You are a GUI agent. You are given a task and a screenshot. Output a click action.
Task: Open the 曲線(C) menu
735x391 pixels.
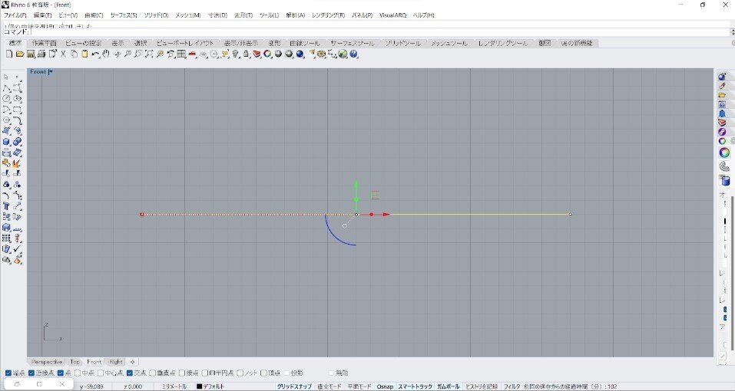click(94, 15)
